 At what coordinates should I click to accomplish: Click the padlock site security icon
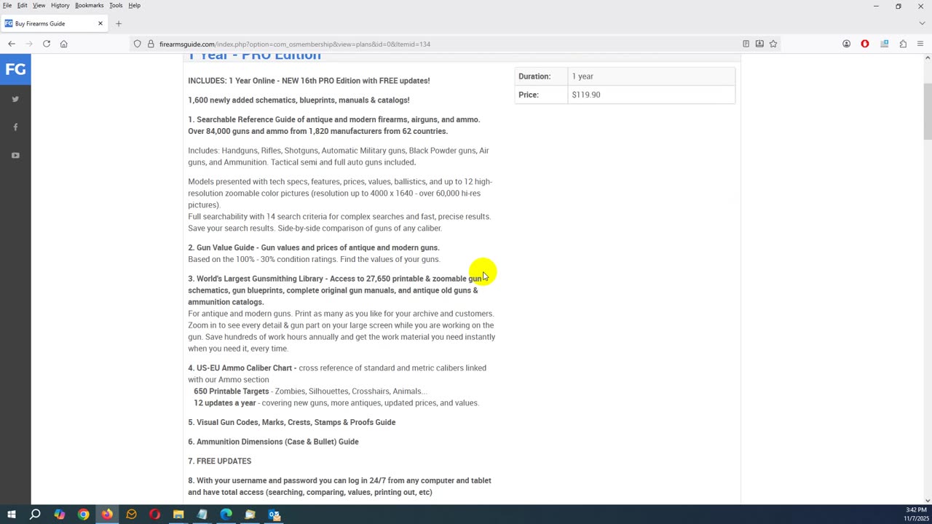151,44
